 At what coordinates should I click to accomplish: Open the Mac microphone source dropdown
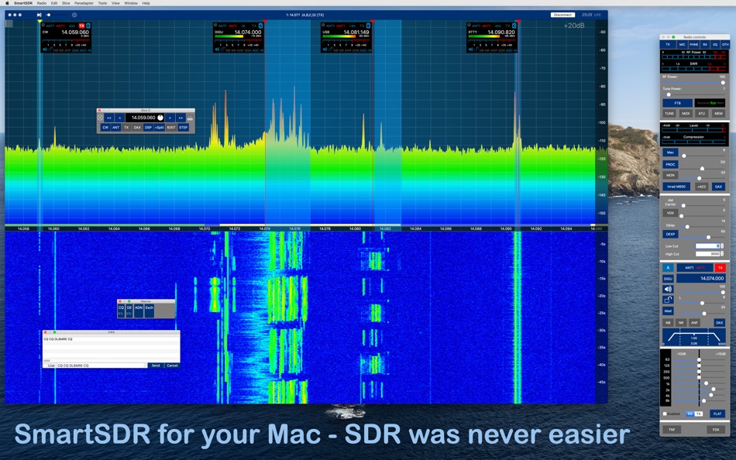click(670, 153)
